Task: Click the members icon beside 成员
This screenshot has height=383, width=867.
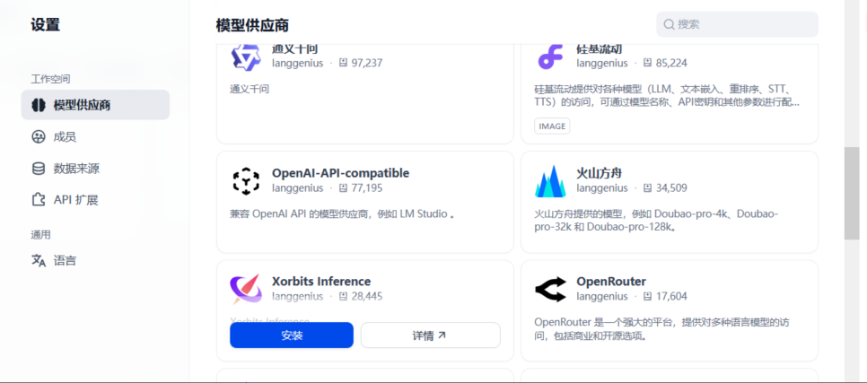Action: 39,137
